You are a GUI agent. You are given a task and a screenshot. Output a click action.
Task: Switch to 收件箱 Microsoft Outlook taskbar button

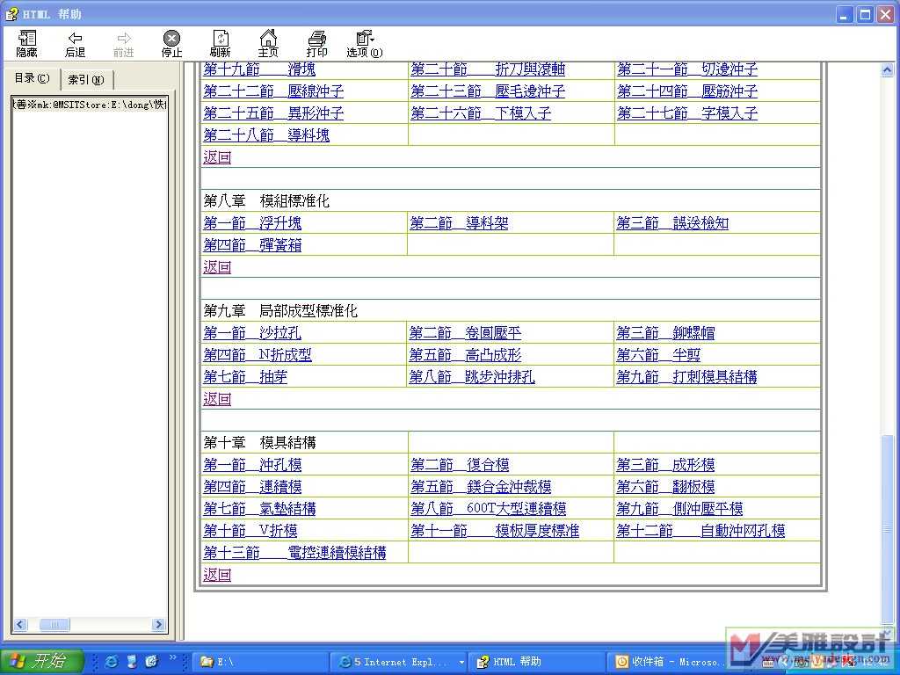[669, 662]
